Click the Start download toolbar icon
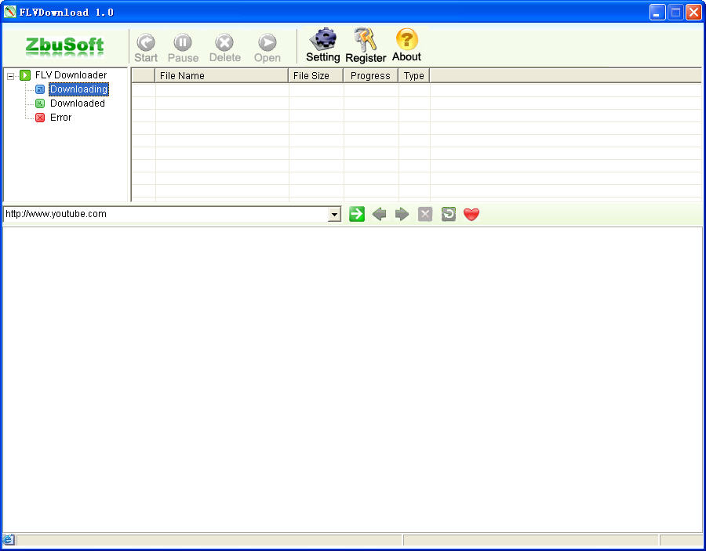 click(x=146, y=43)
